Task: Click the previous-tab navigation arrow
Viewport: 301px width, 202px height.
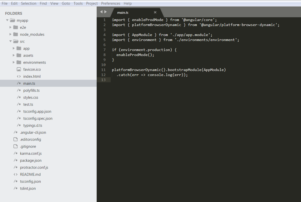Action: (101, 11)
